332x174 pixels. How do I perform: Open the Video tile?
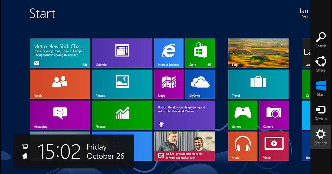(x=274, y=146)
